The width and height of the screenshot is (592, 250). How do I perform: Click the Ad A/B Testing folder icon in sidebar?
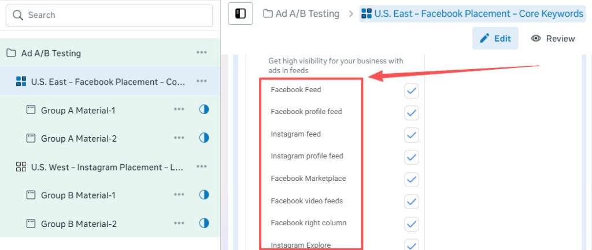[x=11, y=53]
